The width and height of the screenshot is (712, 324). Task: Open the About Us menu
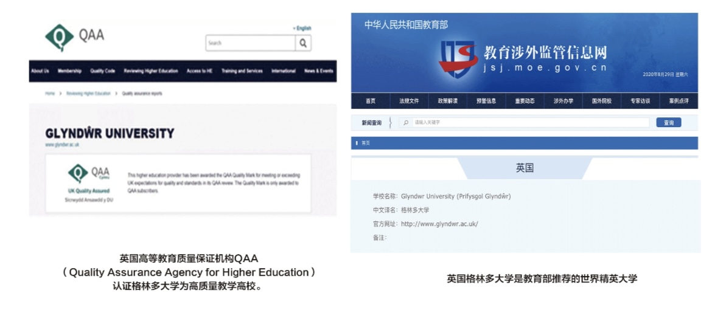click(x=40, y=71)
